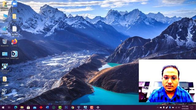The image size is (196, 110).
Task: Launch Google Chrome from the taskbar
Action: (73, 107)
